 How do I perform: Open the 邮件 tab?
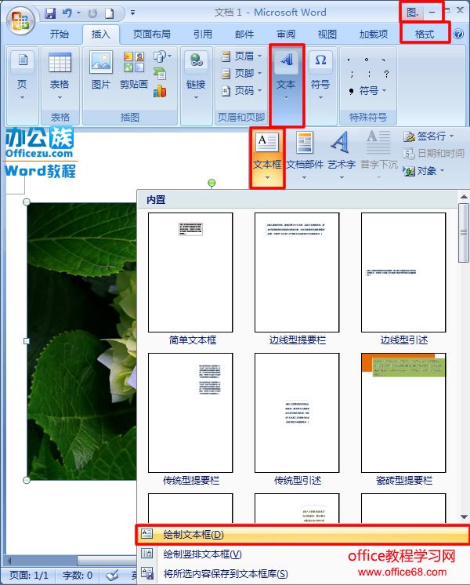(x=244, y=35)
